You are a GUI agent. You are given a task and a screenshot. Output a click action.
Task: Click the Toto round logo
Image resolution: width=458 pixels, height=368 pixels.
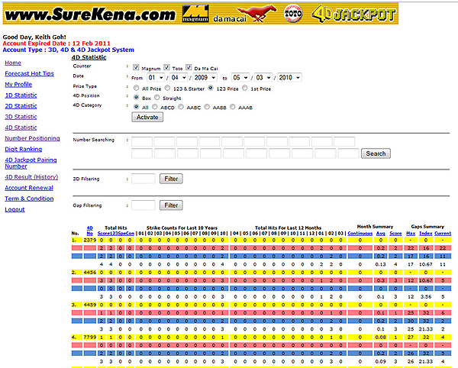[x=293, y=14]
